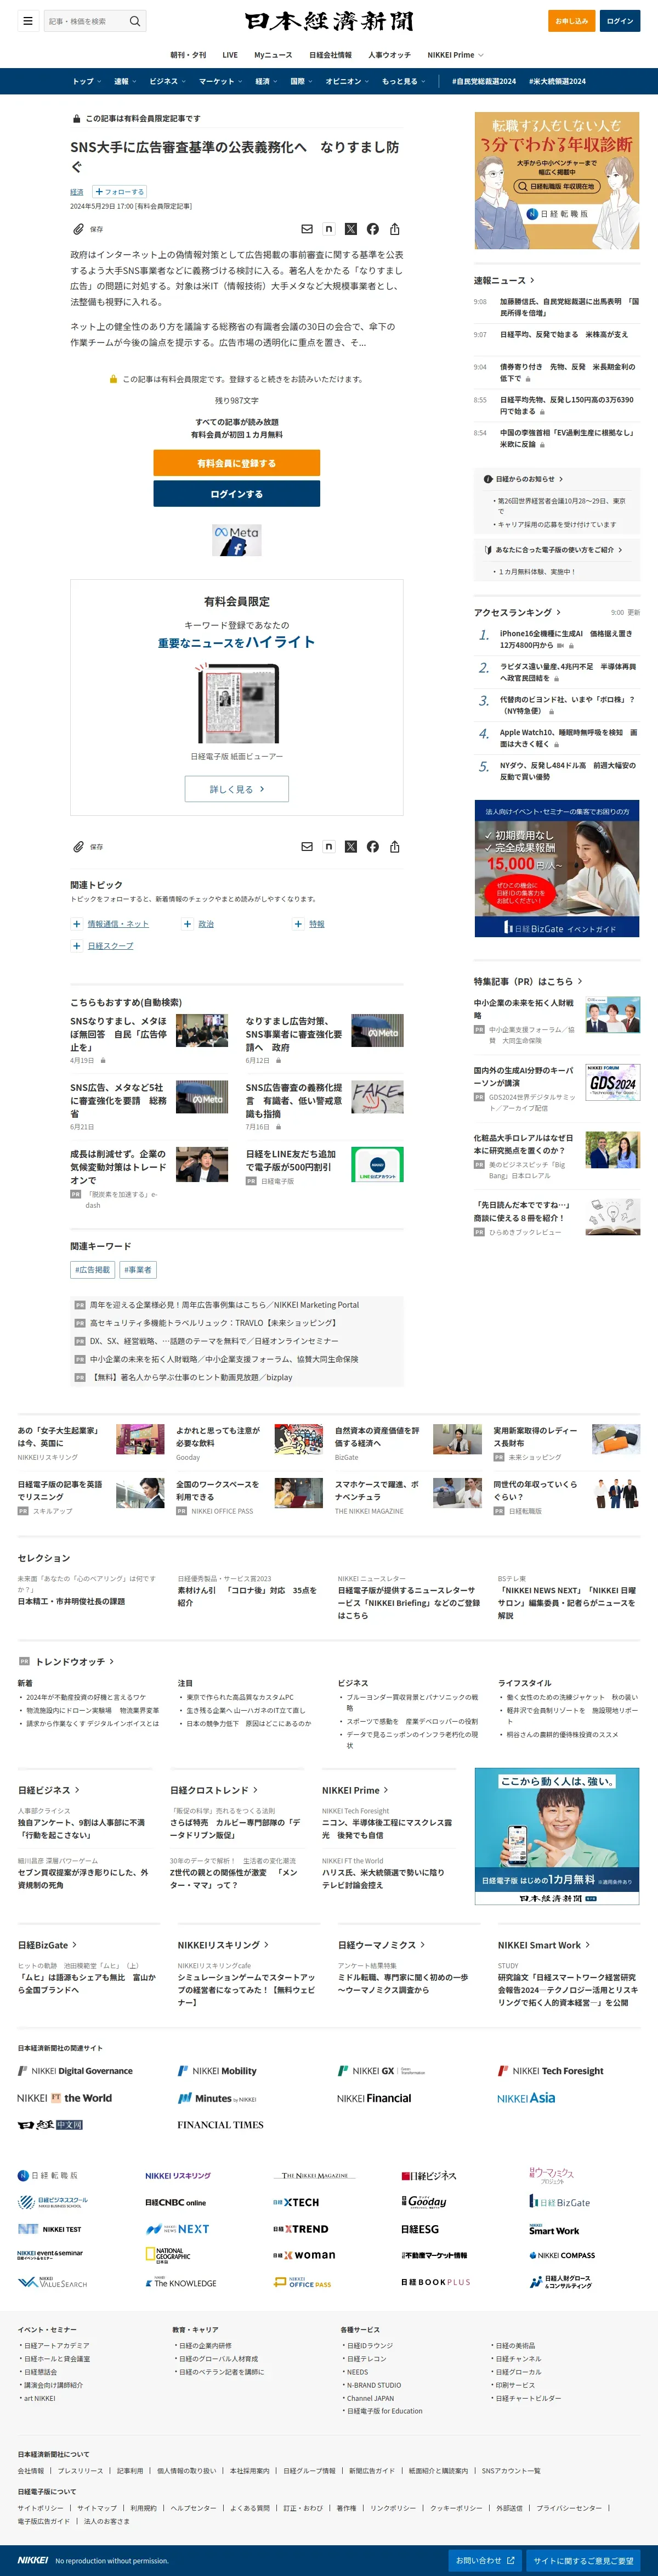This screenshot has width=658, height=2576.
Task: Click the 日本経済新聞 masthead logo
Action: coord(328,21)
